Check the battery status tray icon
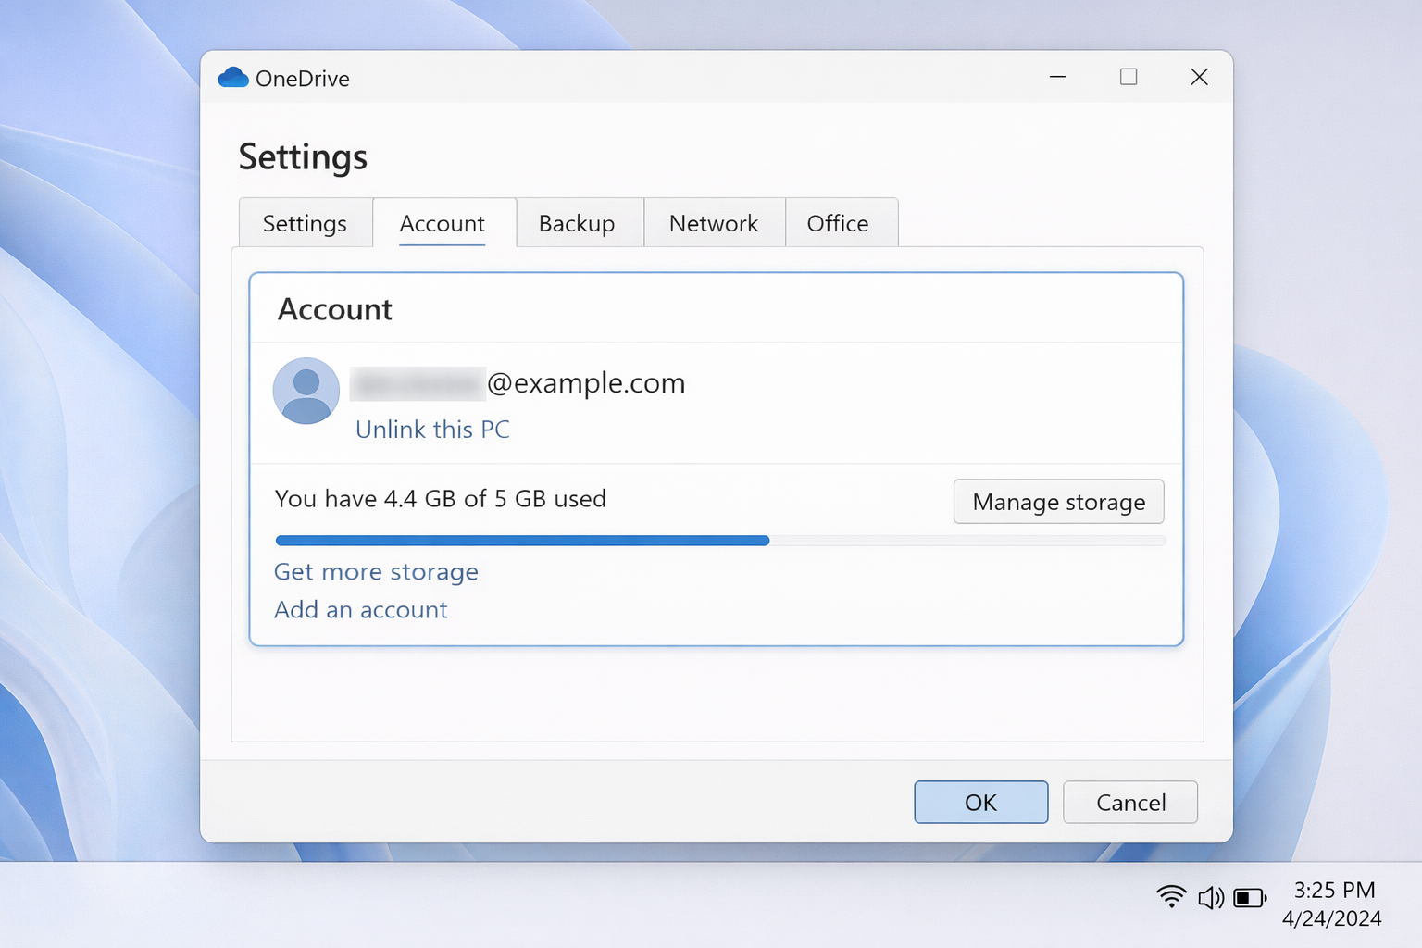 pyautogui.click(x=1249, y=897)
